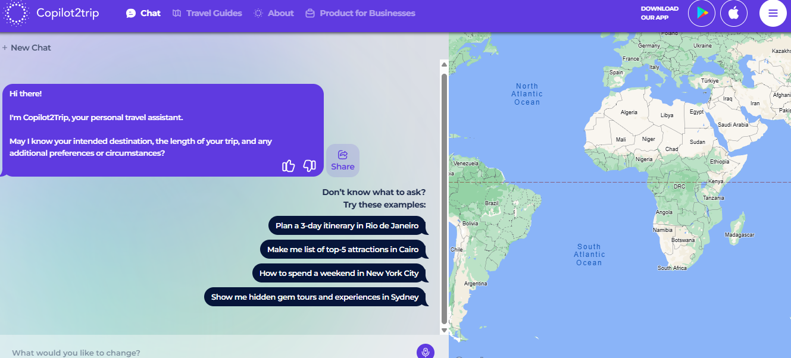
Task: Click 'Nigeria' on the map
Action: click(x=644, y=159)
